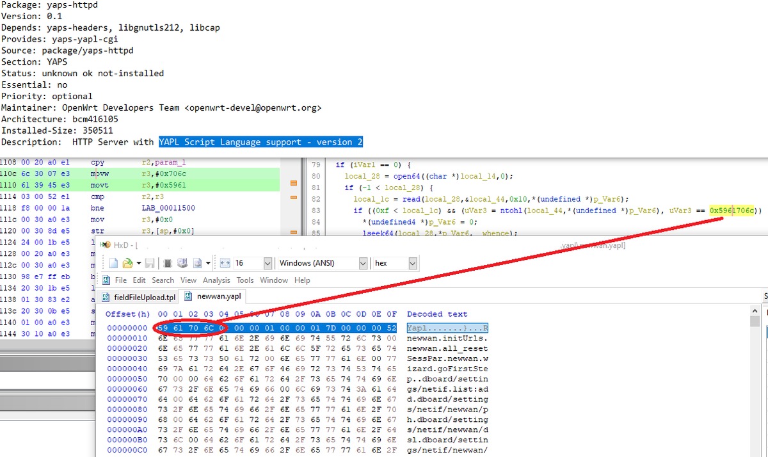Screen dimensions: 768x457
Task: Click 'if (iVar1 == 0) {' on line 79
Action: tap(374, 164)
